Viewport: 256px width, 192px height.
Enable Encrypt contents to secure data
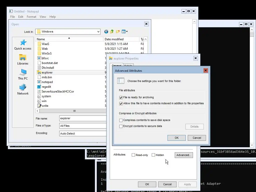(121, 126)
